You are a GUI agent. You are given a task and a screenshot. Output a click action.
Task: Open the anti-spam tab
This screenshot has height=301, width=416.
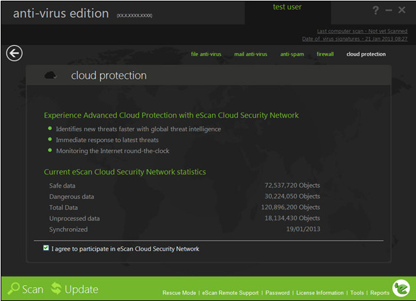point(292,54)
